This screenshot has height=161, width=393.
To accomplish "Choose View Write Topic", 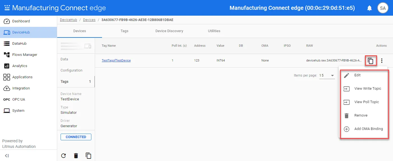I will pos(364,89).
